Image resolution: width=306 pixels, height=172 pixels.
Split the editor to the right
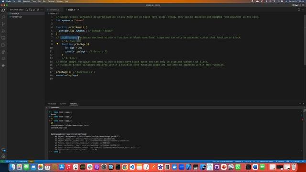[x=299, y=10]
